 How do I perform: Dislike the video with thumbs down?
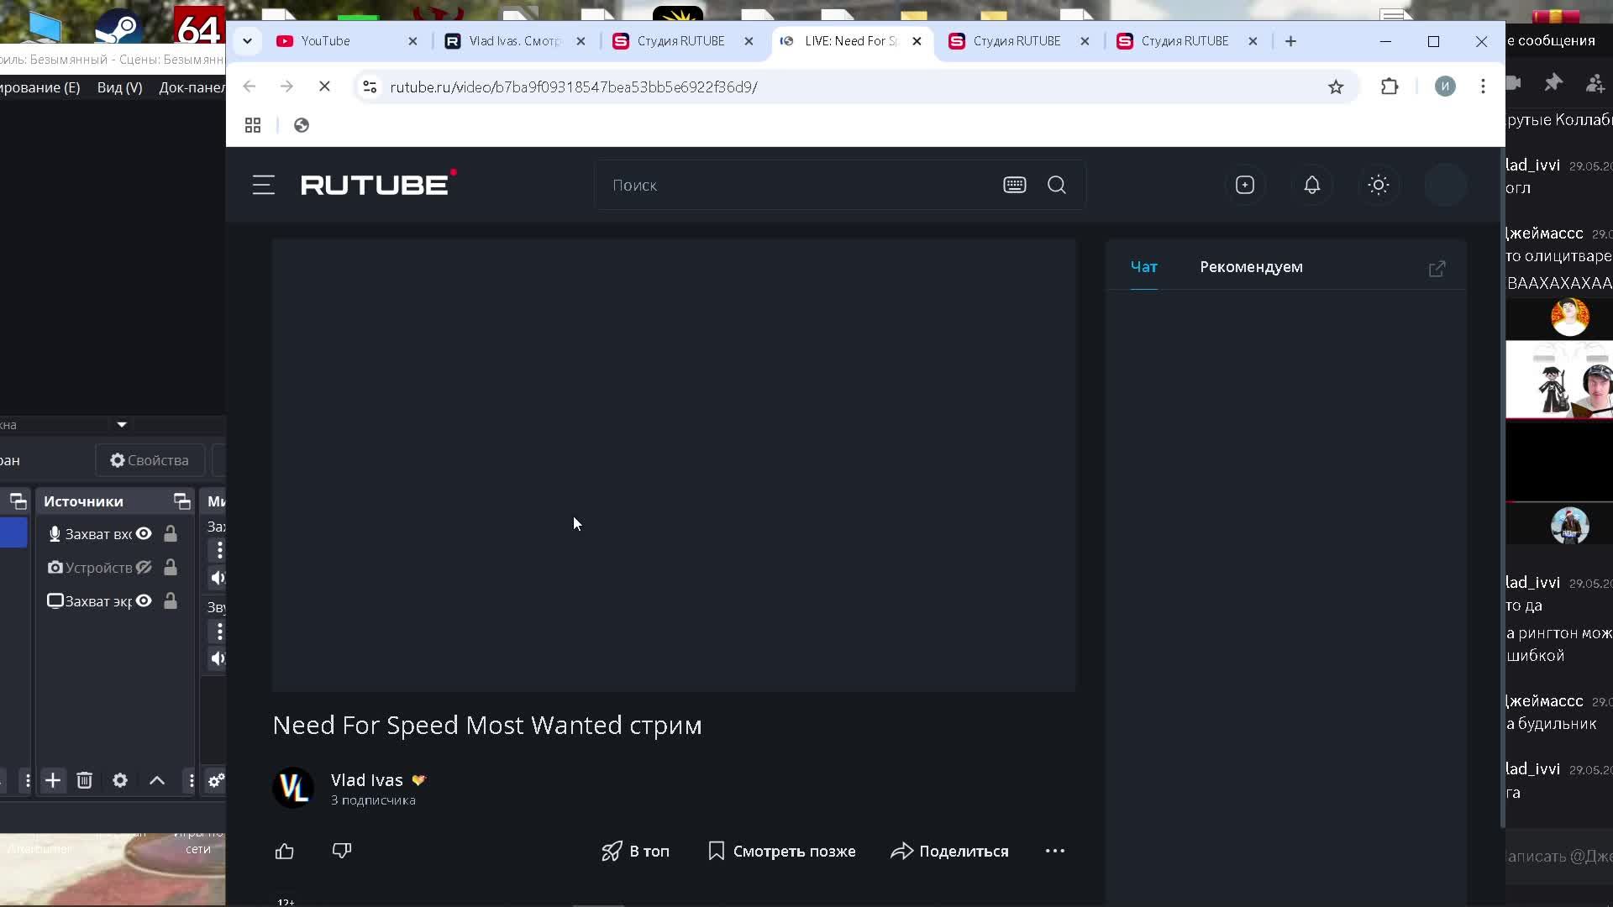pos(342,851)
